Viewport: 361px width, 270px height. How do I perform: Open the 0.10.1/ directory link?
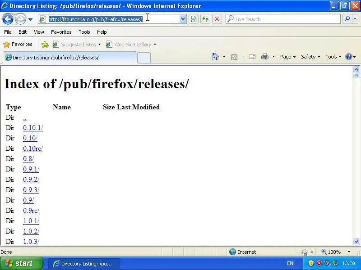[x=33, y=128]
